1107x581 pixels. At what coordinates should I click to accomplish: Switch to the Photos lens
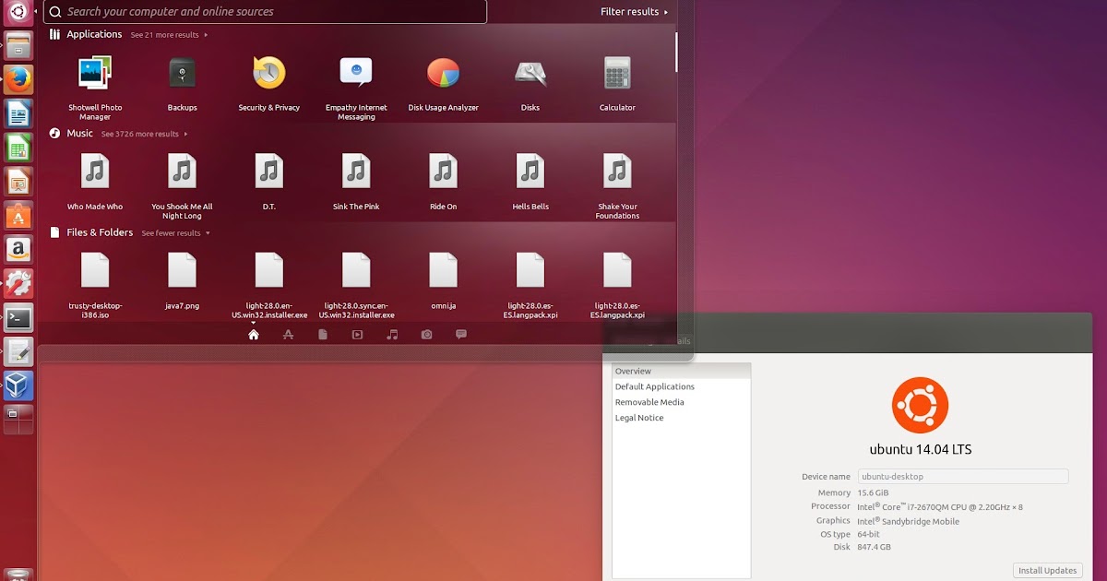coord(426,335)
